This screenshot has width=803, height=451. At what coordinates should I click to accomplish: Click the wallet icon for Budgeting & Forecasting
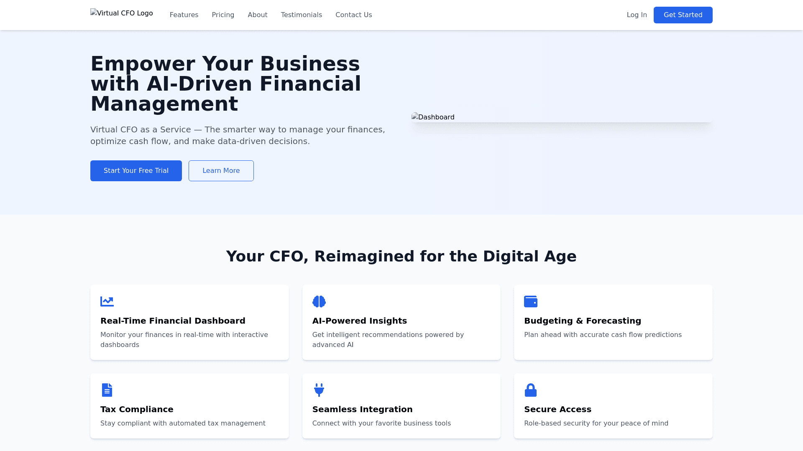(531, 302)
